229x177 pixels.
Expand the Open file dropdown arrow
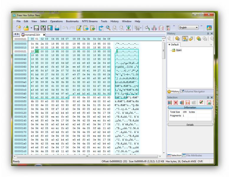click(31, 28)
